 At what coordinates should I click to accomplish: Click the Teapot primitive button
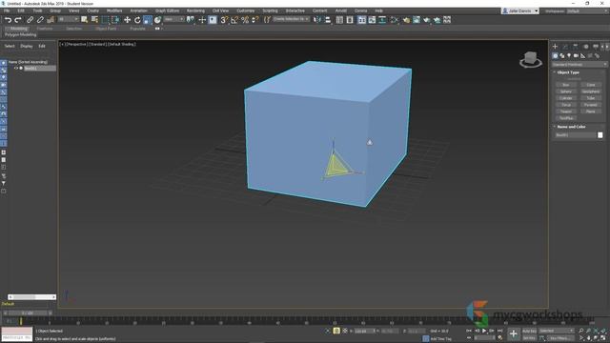point(566,111)
